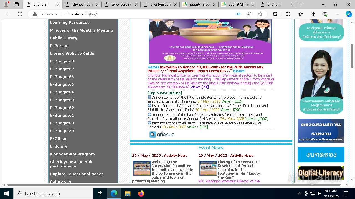Open the volume control in tray
The height and width of the screenshot is (199, 355).
point(319,193)
